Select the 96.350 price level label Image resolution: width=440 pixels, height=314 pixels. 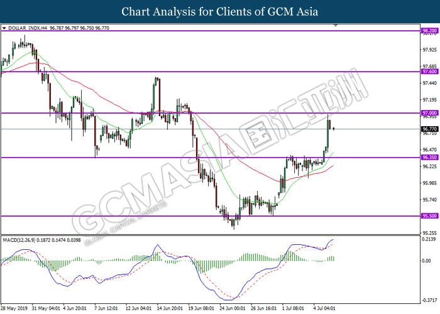pos(429,157)
